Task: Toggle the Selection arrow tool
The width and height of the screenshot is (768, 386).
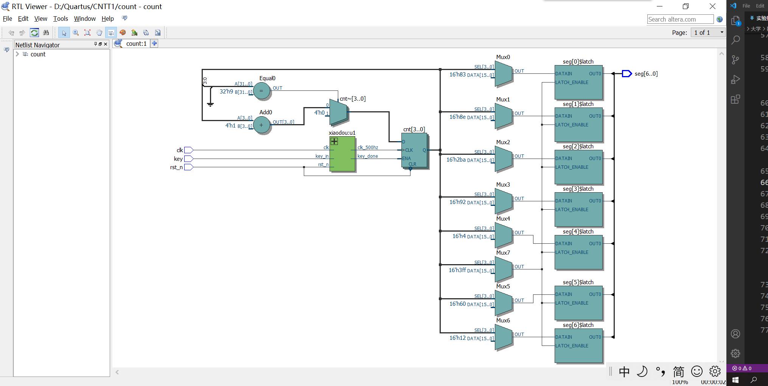Action: [64, 33]
